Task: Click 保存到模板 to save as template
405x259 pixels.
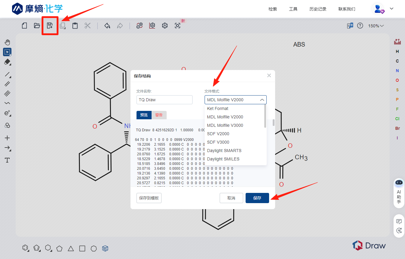Action: tap(149, 198)
